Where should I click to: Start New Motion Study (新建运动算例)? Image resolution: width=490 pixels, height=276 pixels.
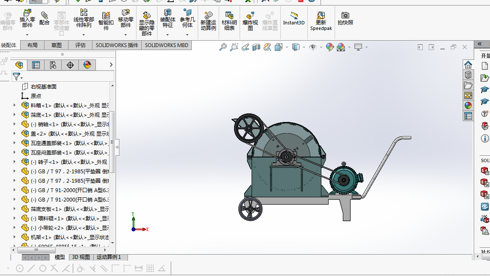coord(208,21)
